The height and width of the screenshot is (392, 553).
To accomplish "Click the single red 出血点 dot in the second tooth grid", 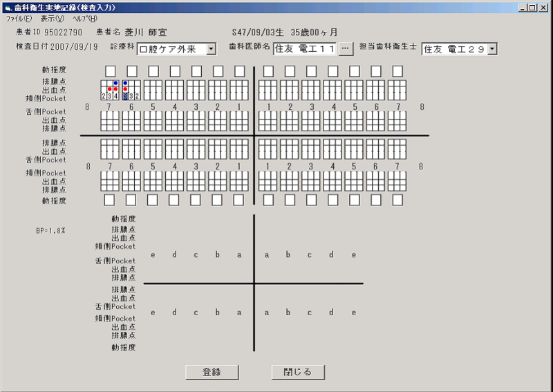I will coord(125,89).
